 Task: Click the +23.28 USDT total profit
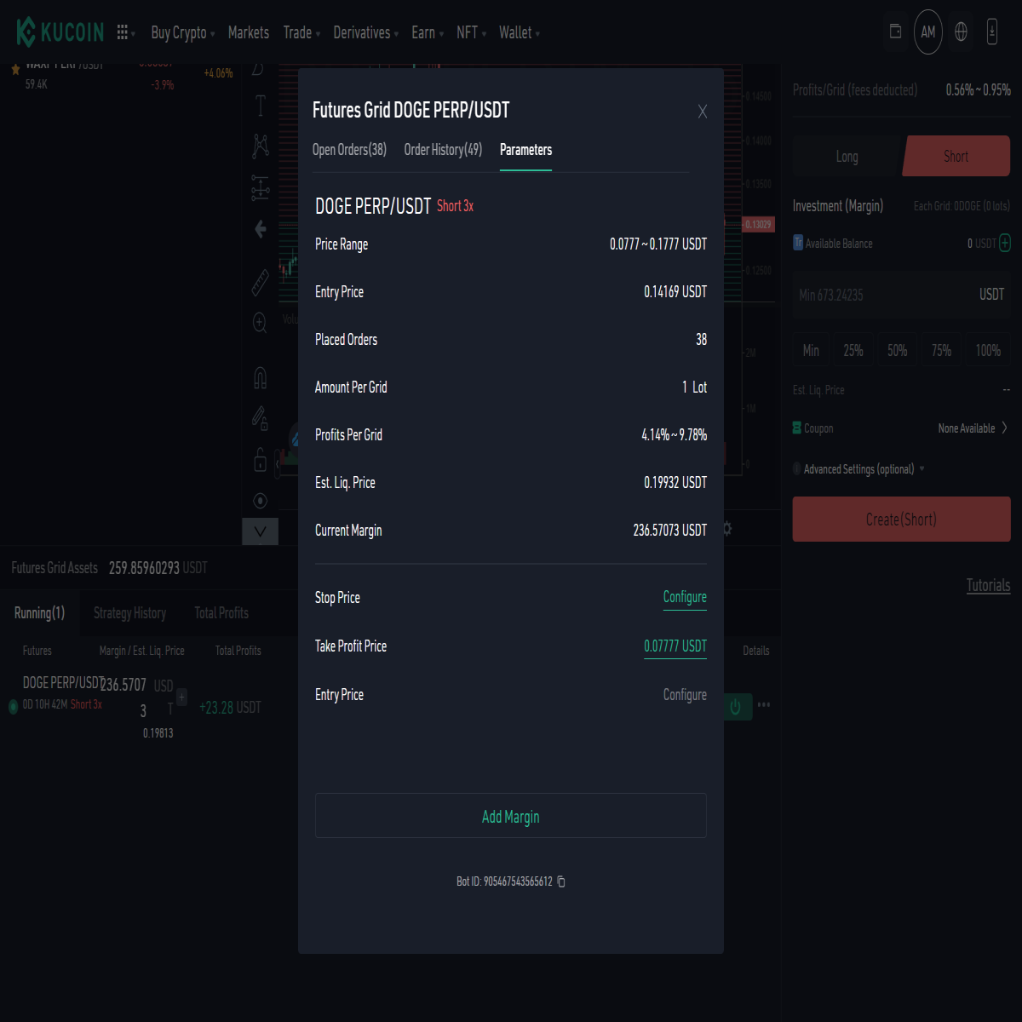point(230,708)
